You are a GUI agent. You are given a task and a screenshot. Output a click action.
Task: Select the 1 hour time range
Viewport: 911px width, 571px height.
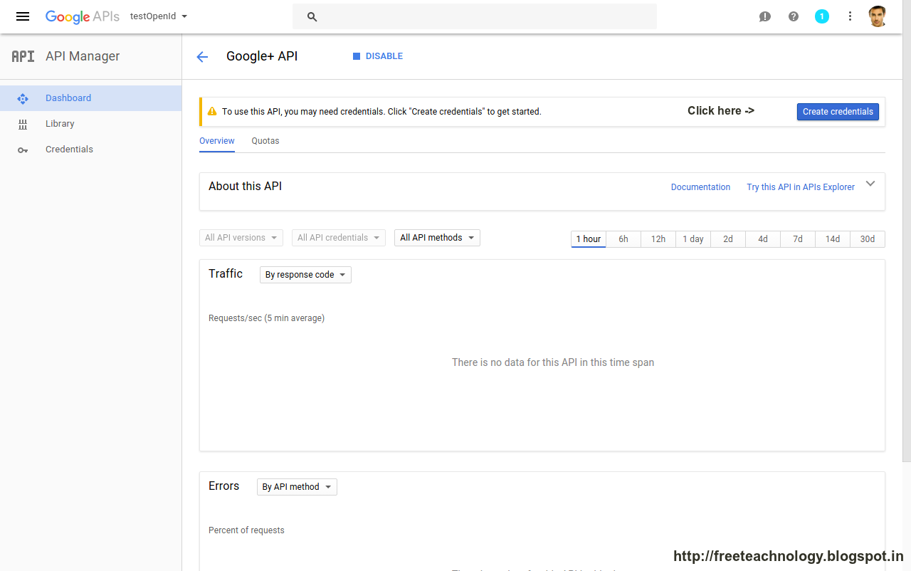click(589, 239)
